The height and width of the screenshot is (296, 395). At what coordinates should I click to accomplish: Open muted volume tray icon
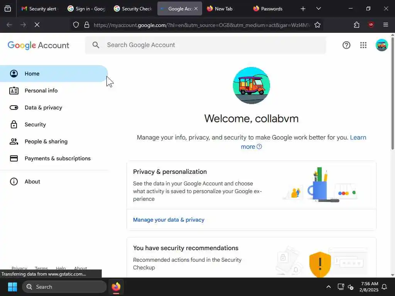pyautogui.click(x=351, y=287)
